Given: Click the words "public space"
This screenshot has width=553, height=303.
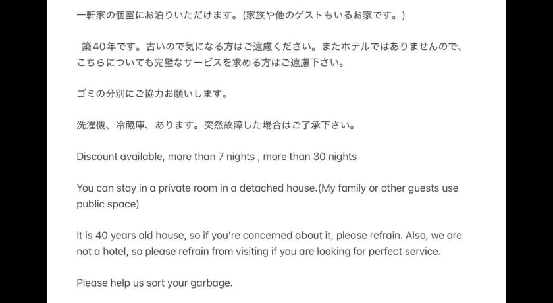Looking at the screenshot, I should point(105,204).
